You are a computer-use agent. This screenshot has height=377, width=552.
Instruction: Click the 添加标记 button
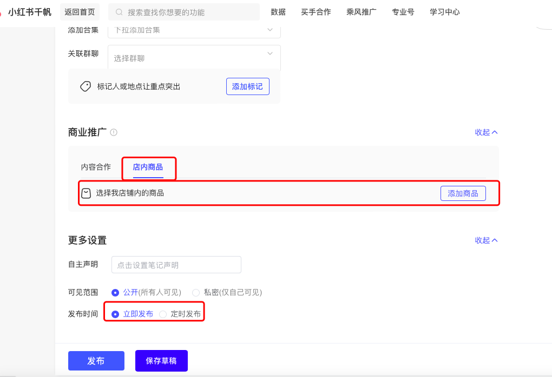coord(248,86)
